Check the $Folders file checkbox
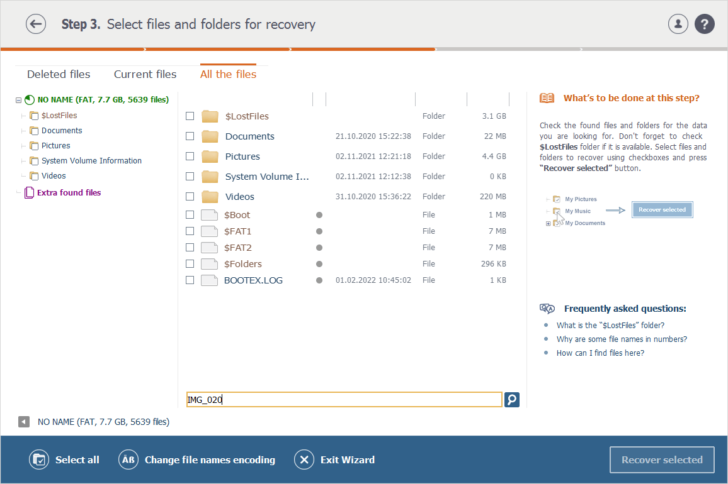The width and height of the screenshot is (728, 484). click(190, 264)
